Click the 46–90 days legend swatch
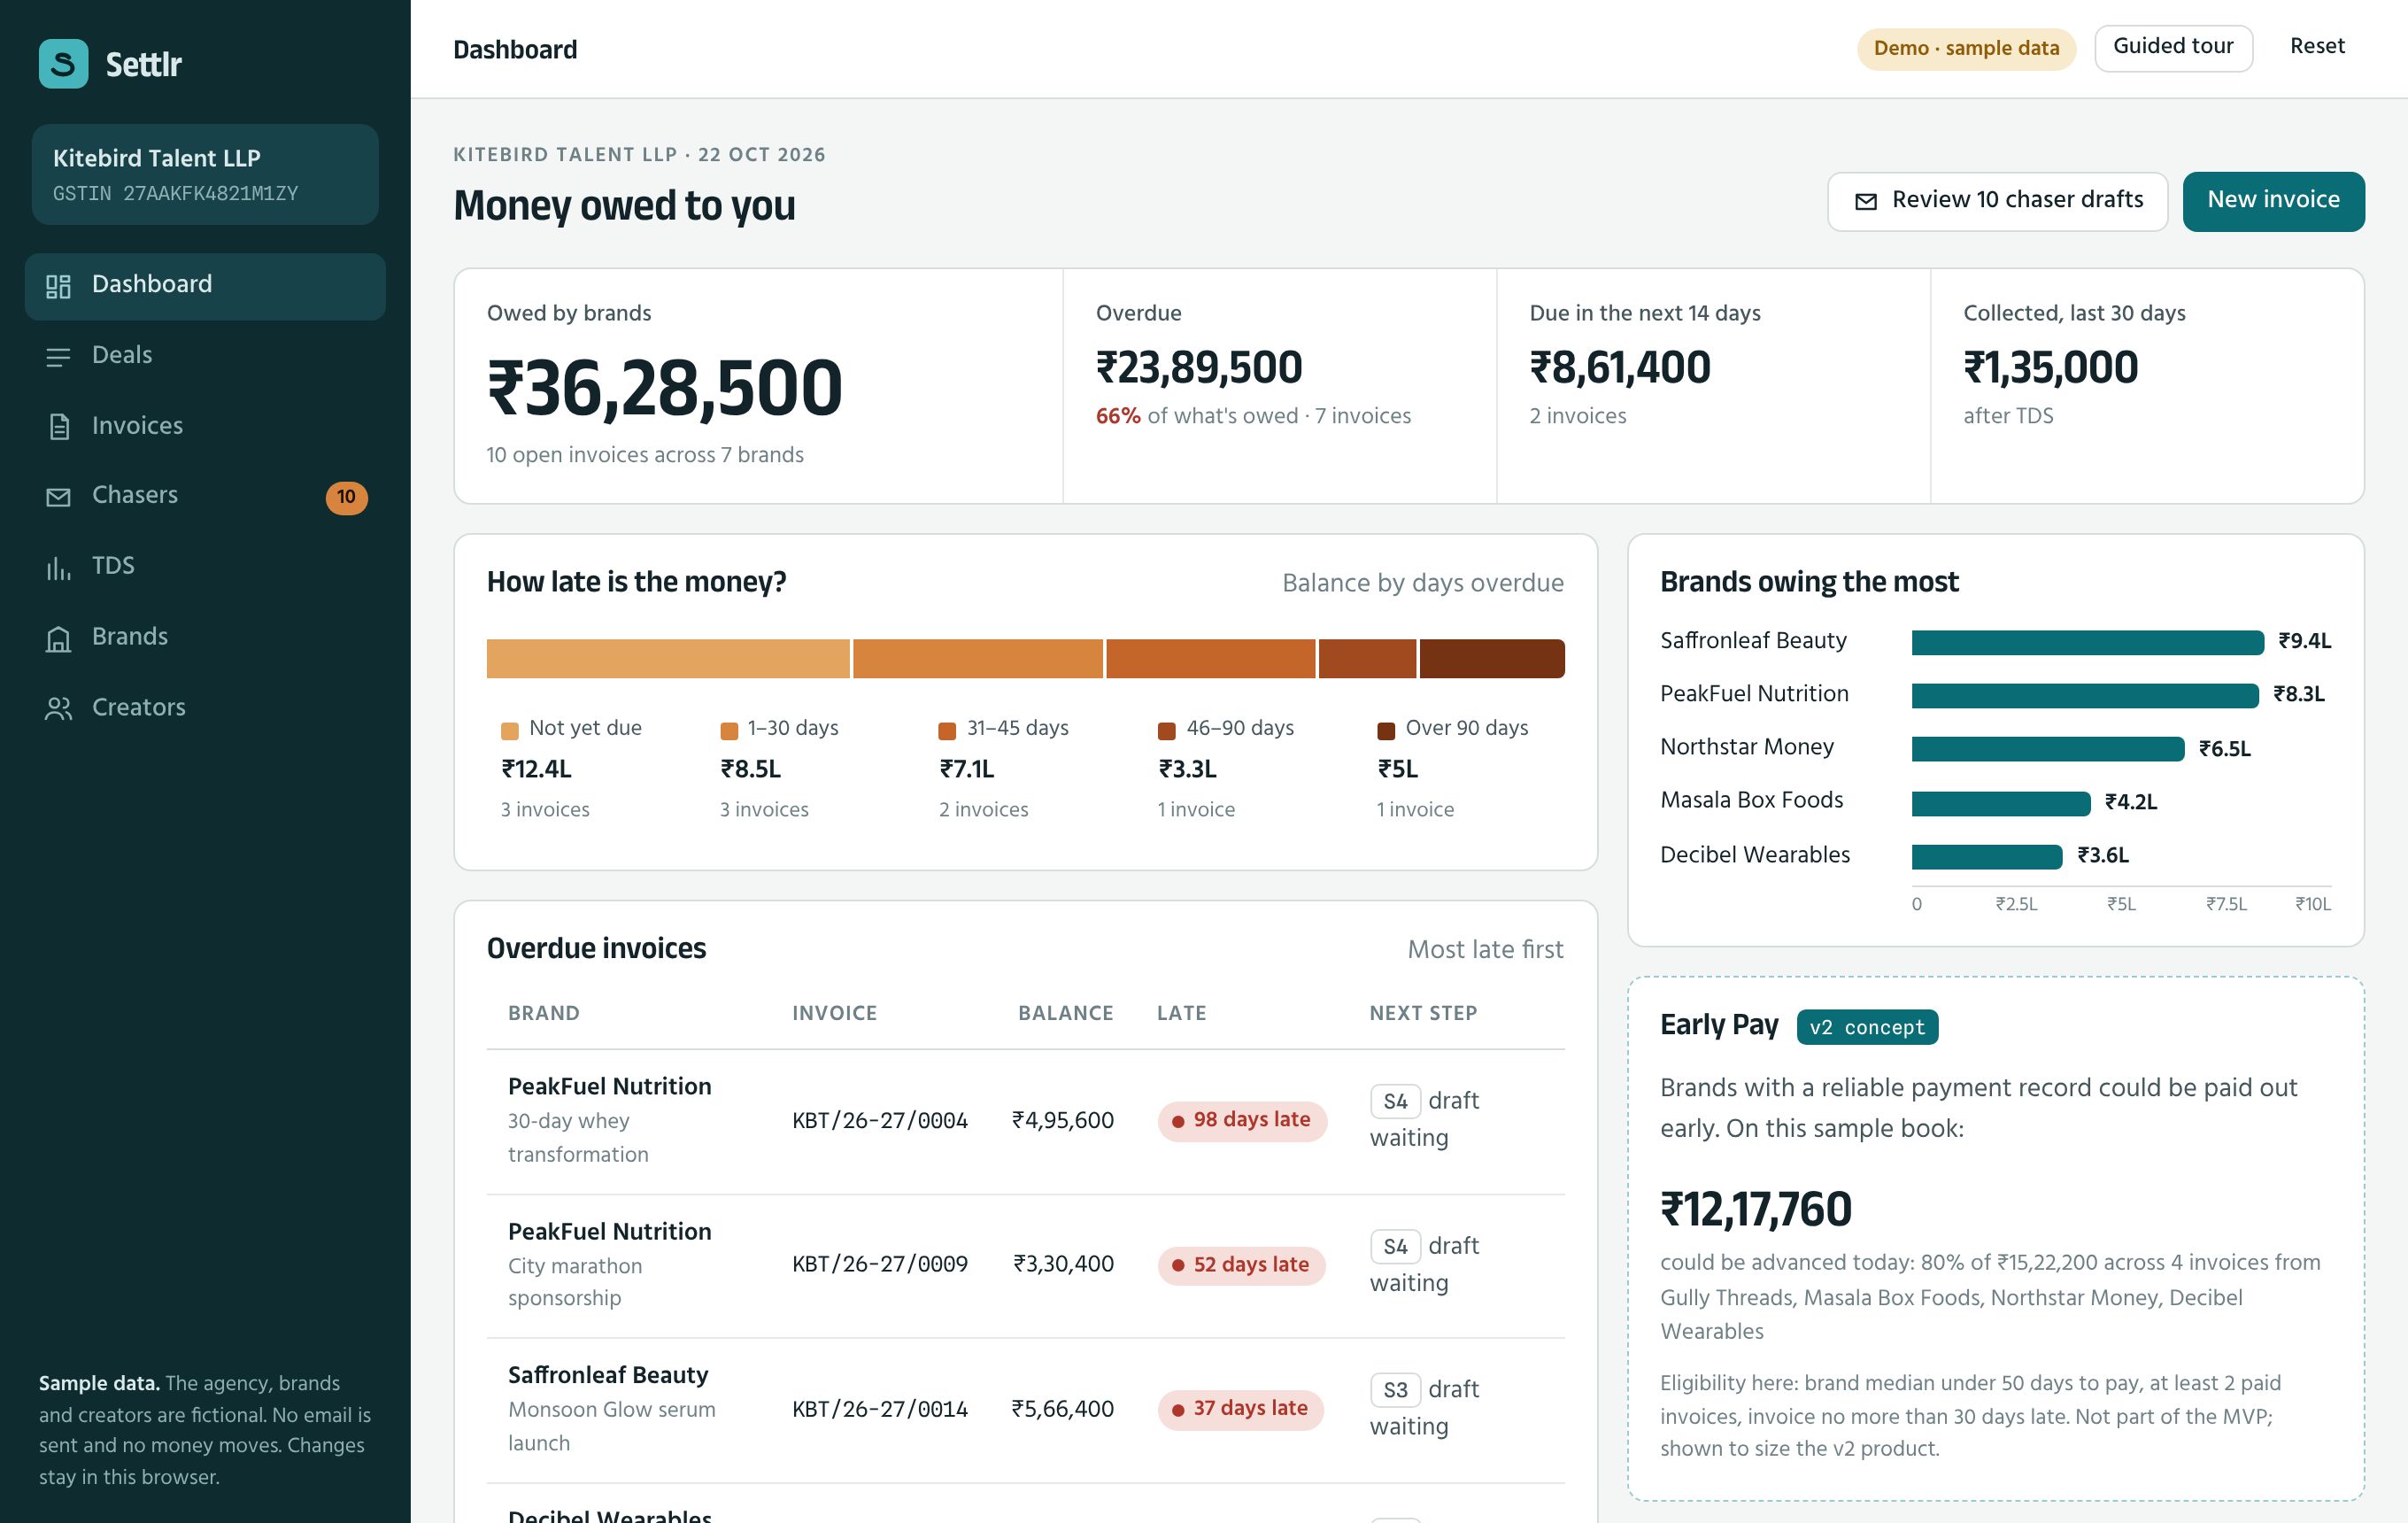The image size is (2408, 1523). pos(1166,731)
